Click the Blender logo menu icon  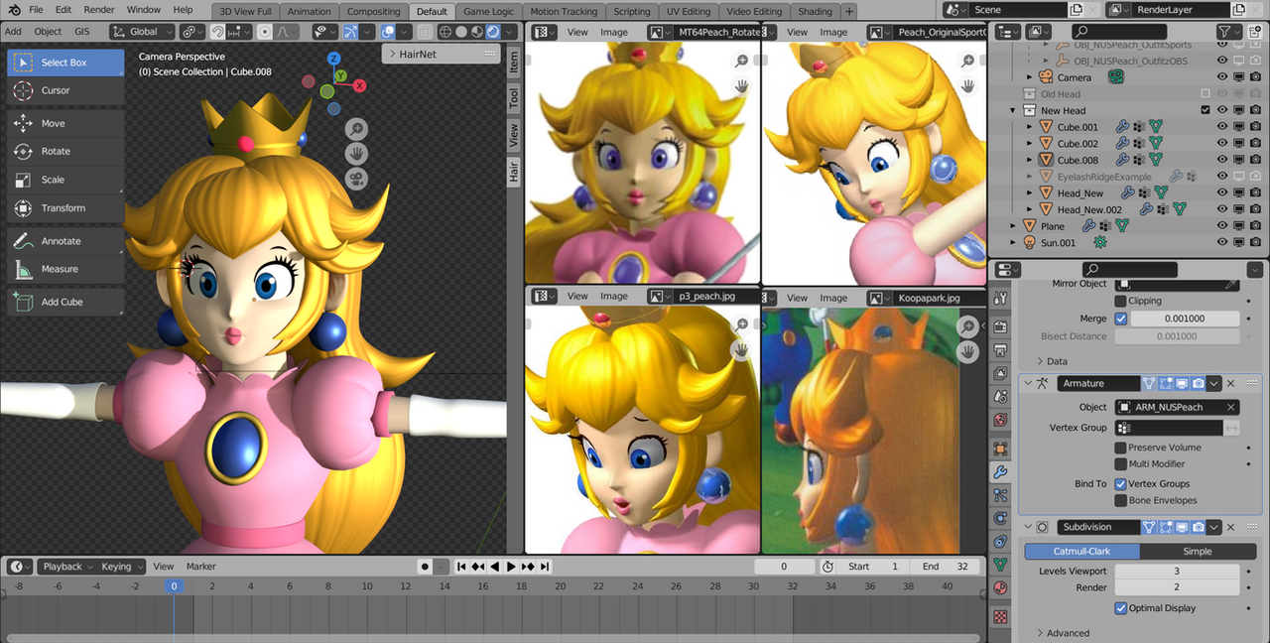coord(13,10)
